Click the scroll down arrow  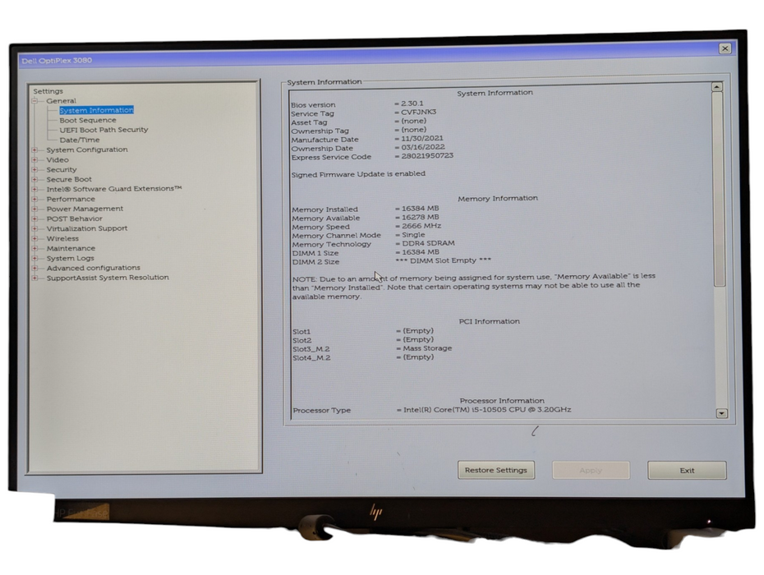[721, 413]
